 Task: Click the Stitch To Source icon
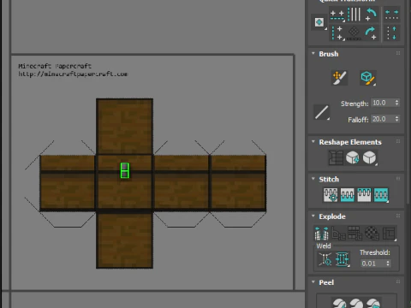click(x=364, y=195)
